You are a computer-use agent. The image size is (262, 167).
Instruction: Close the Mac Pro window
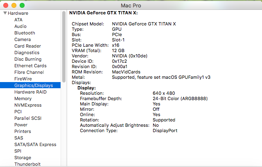(x=6, y=5)
